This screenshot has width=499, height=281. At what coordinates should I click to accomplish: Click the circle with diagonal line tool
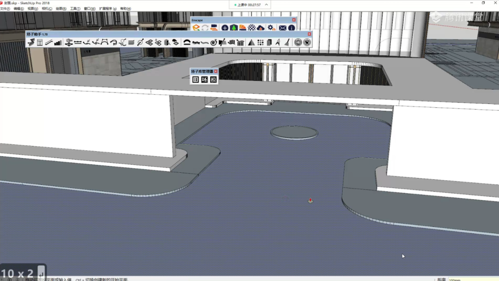pos(140,43)
